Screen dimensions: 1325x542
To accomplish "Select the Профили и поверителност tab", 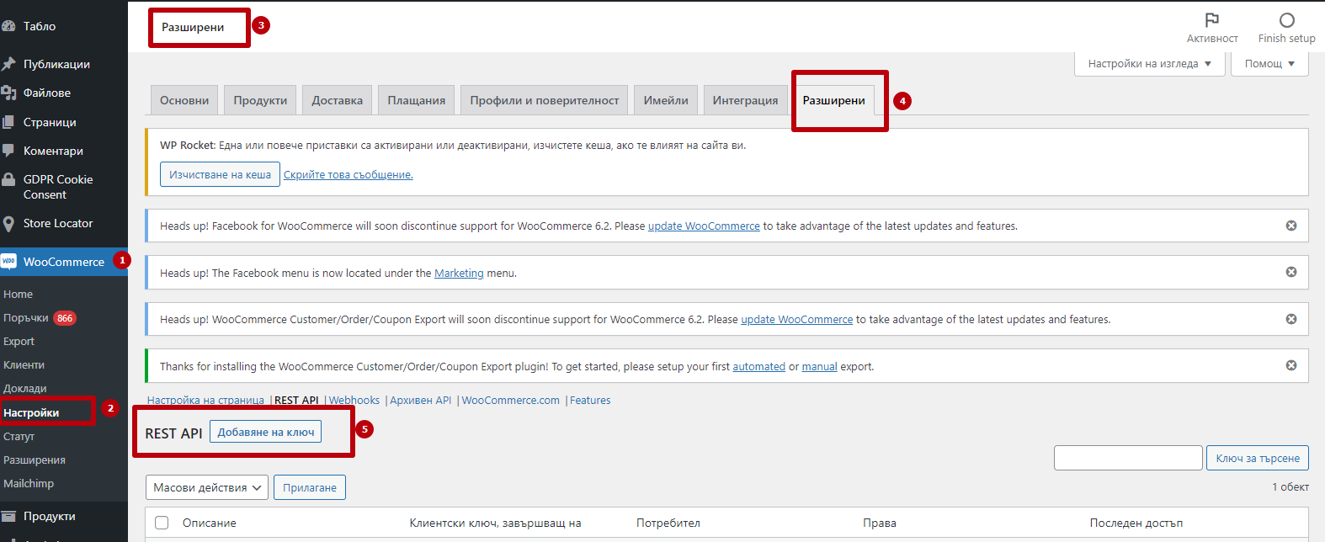I will (544, 100).
